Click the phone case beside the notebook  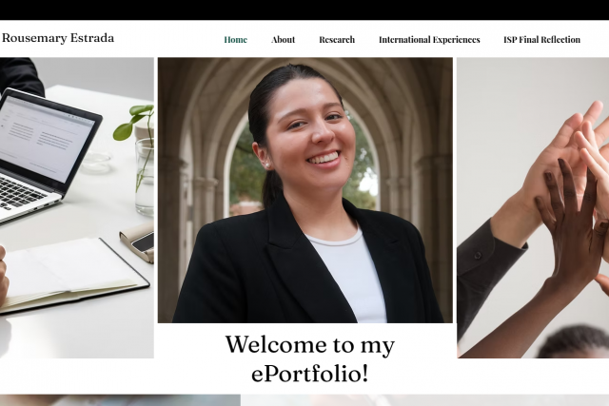(x=138, y=242)
